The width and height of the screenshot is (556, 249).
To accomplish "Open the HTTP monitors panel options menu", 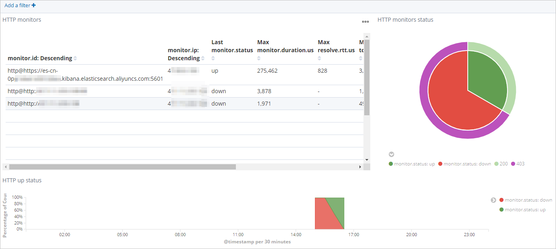I will pos(365,22).
